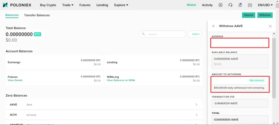
Task: Open the headset support icon
Action: (x=230, y=5)
